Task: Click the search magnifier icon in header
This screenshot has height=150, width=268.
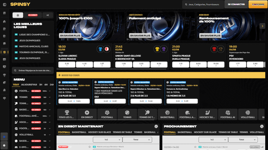Action: [186, 5]
